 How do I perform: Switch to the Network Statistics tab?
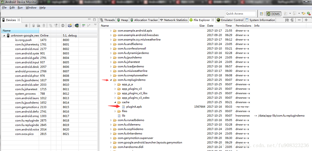coord(174,20)
